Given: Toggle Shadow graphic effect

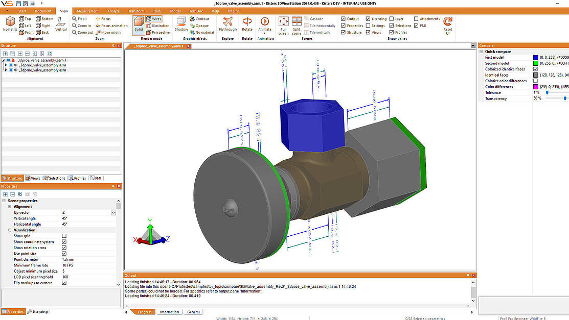Looking at the screenshot, I should (x=181, y=24).
